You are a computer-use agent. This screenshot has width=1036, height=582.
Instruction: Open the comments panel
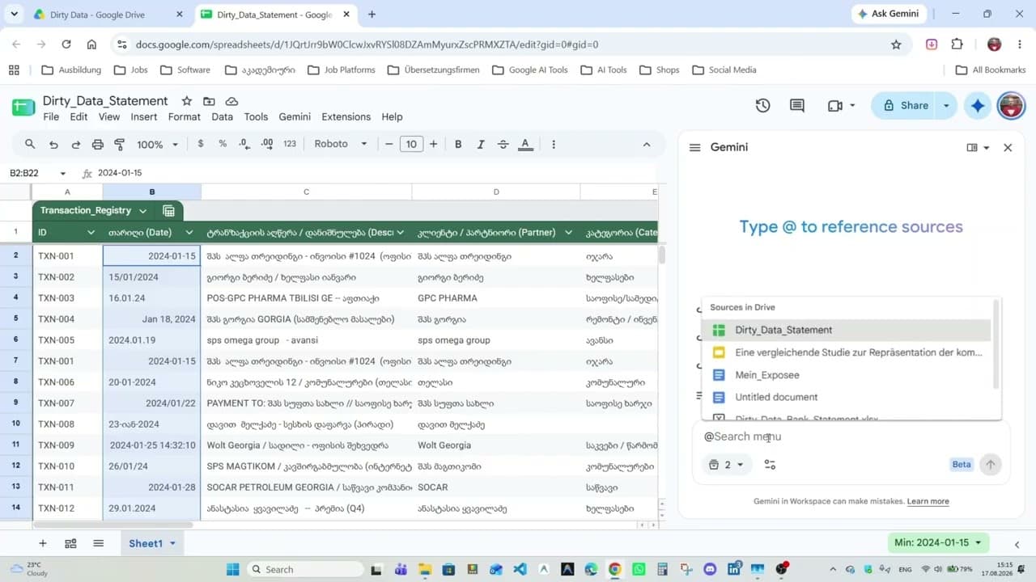tap(797, 105)
